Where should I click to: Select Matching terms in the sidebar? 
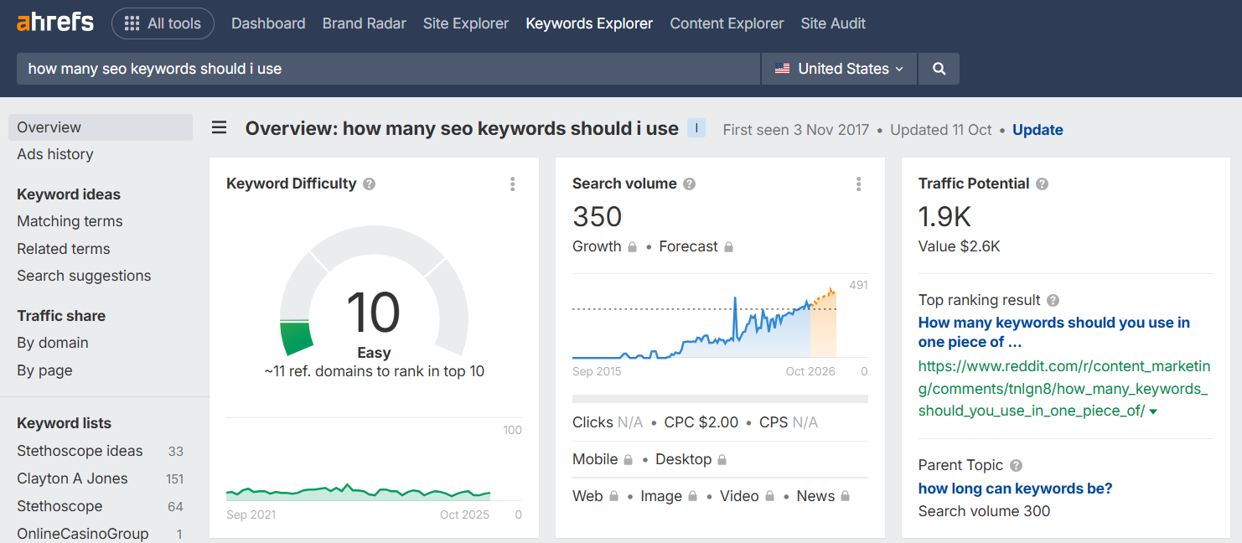[x=69, y=220]
